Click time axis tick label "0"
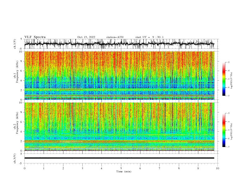 (24, 168)
